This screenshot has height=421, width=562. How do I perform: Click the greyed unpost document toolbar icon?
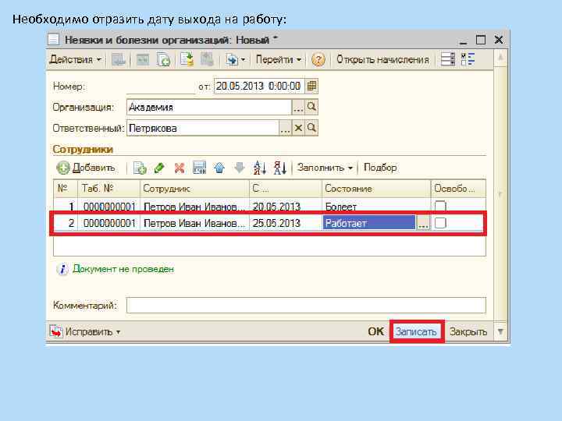207,59
